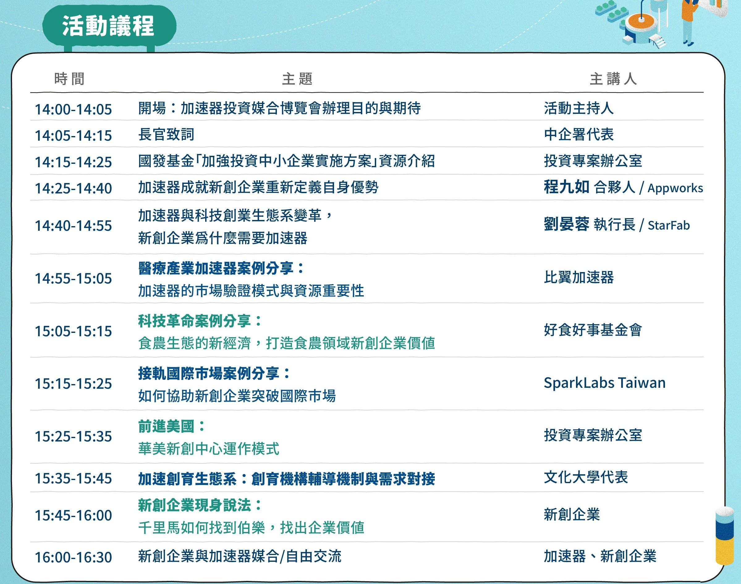
Task: Click speaker name 程九如
Action: click(x=566, y=187)
